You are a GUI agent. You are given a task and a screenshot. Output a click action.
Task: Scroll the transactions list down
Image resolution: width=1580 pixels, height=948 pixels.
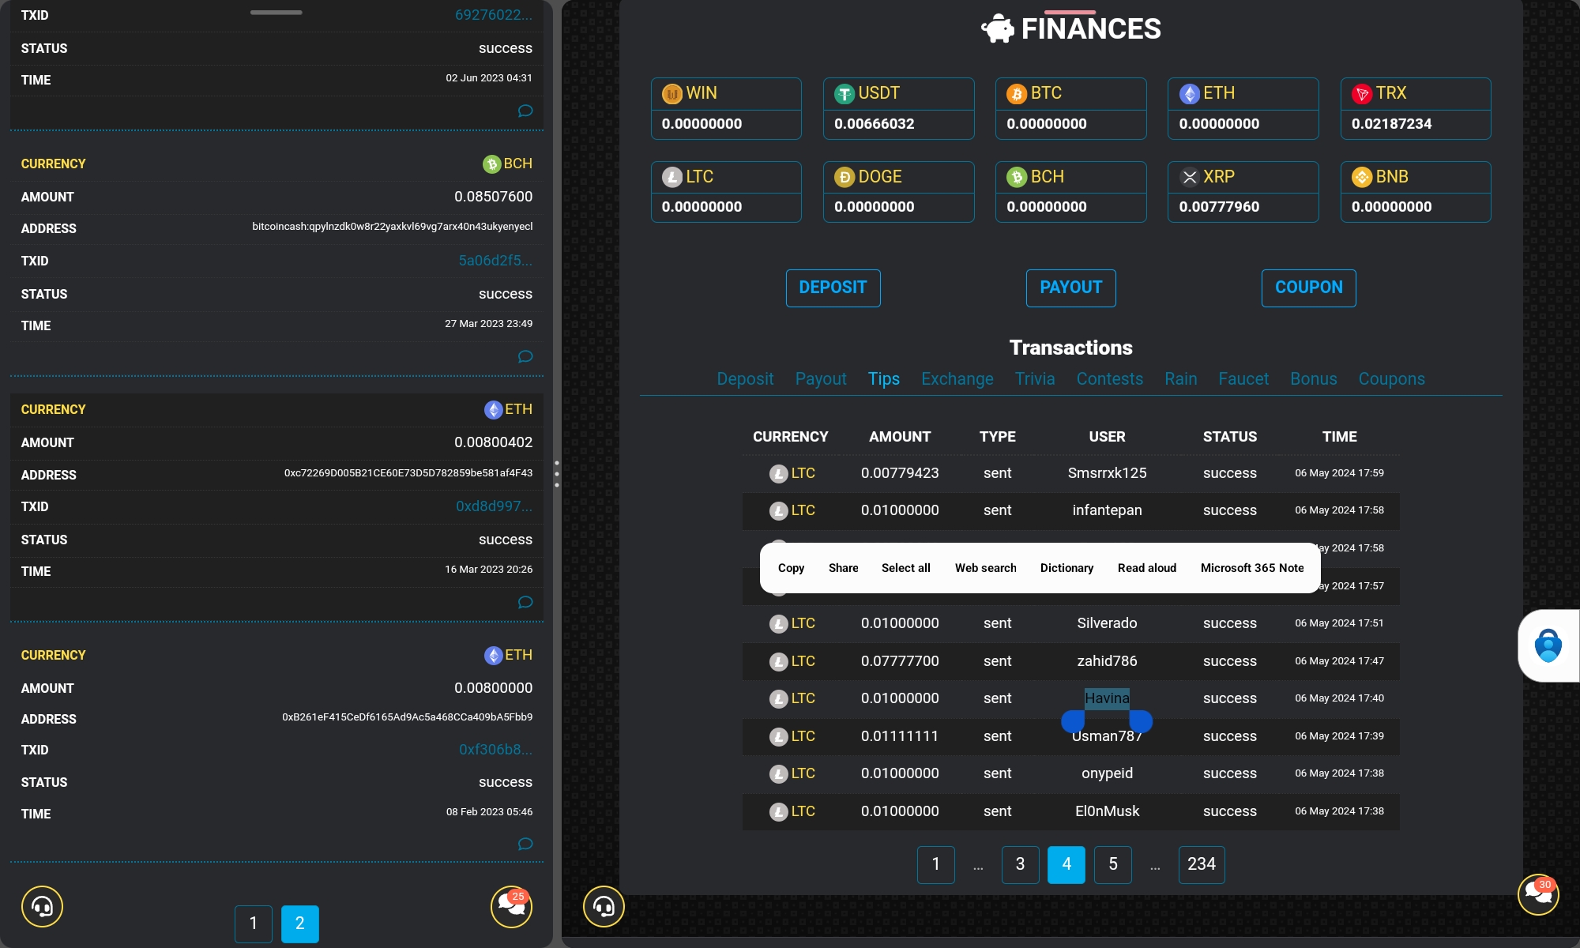[x=1113, y=863]
